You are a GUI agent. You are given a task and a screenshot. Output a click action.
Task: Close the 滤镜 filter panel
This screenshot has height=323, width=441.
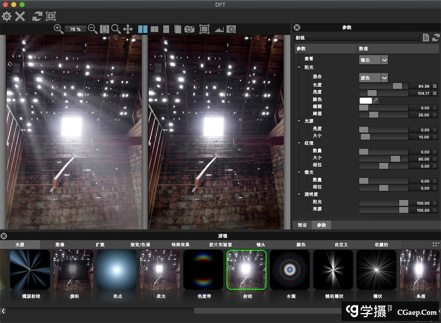coord(4,236)
